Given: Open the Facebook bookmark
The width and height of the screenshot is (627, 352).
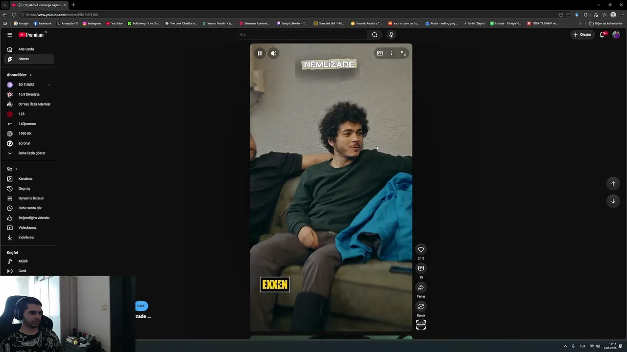Looking at the screenshot, I should click(x=43, y=23).
